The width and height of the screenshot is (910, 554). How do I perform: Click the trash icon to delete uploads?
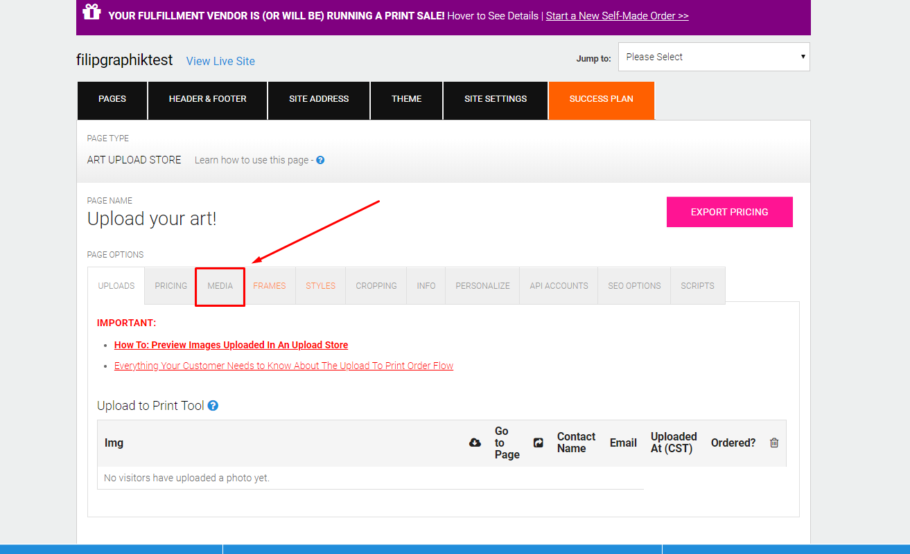774,443
